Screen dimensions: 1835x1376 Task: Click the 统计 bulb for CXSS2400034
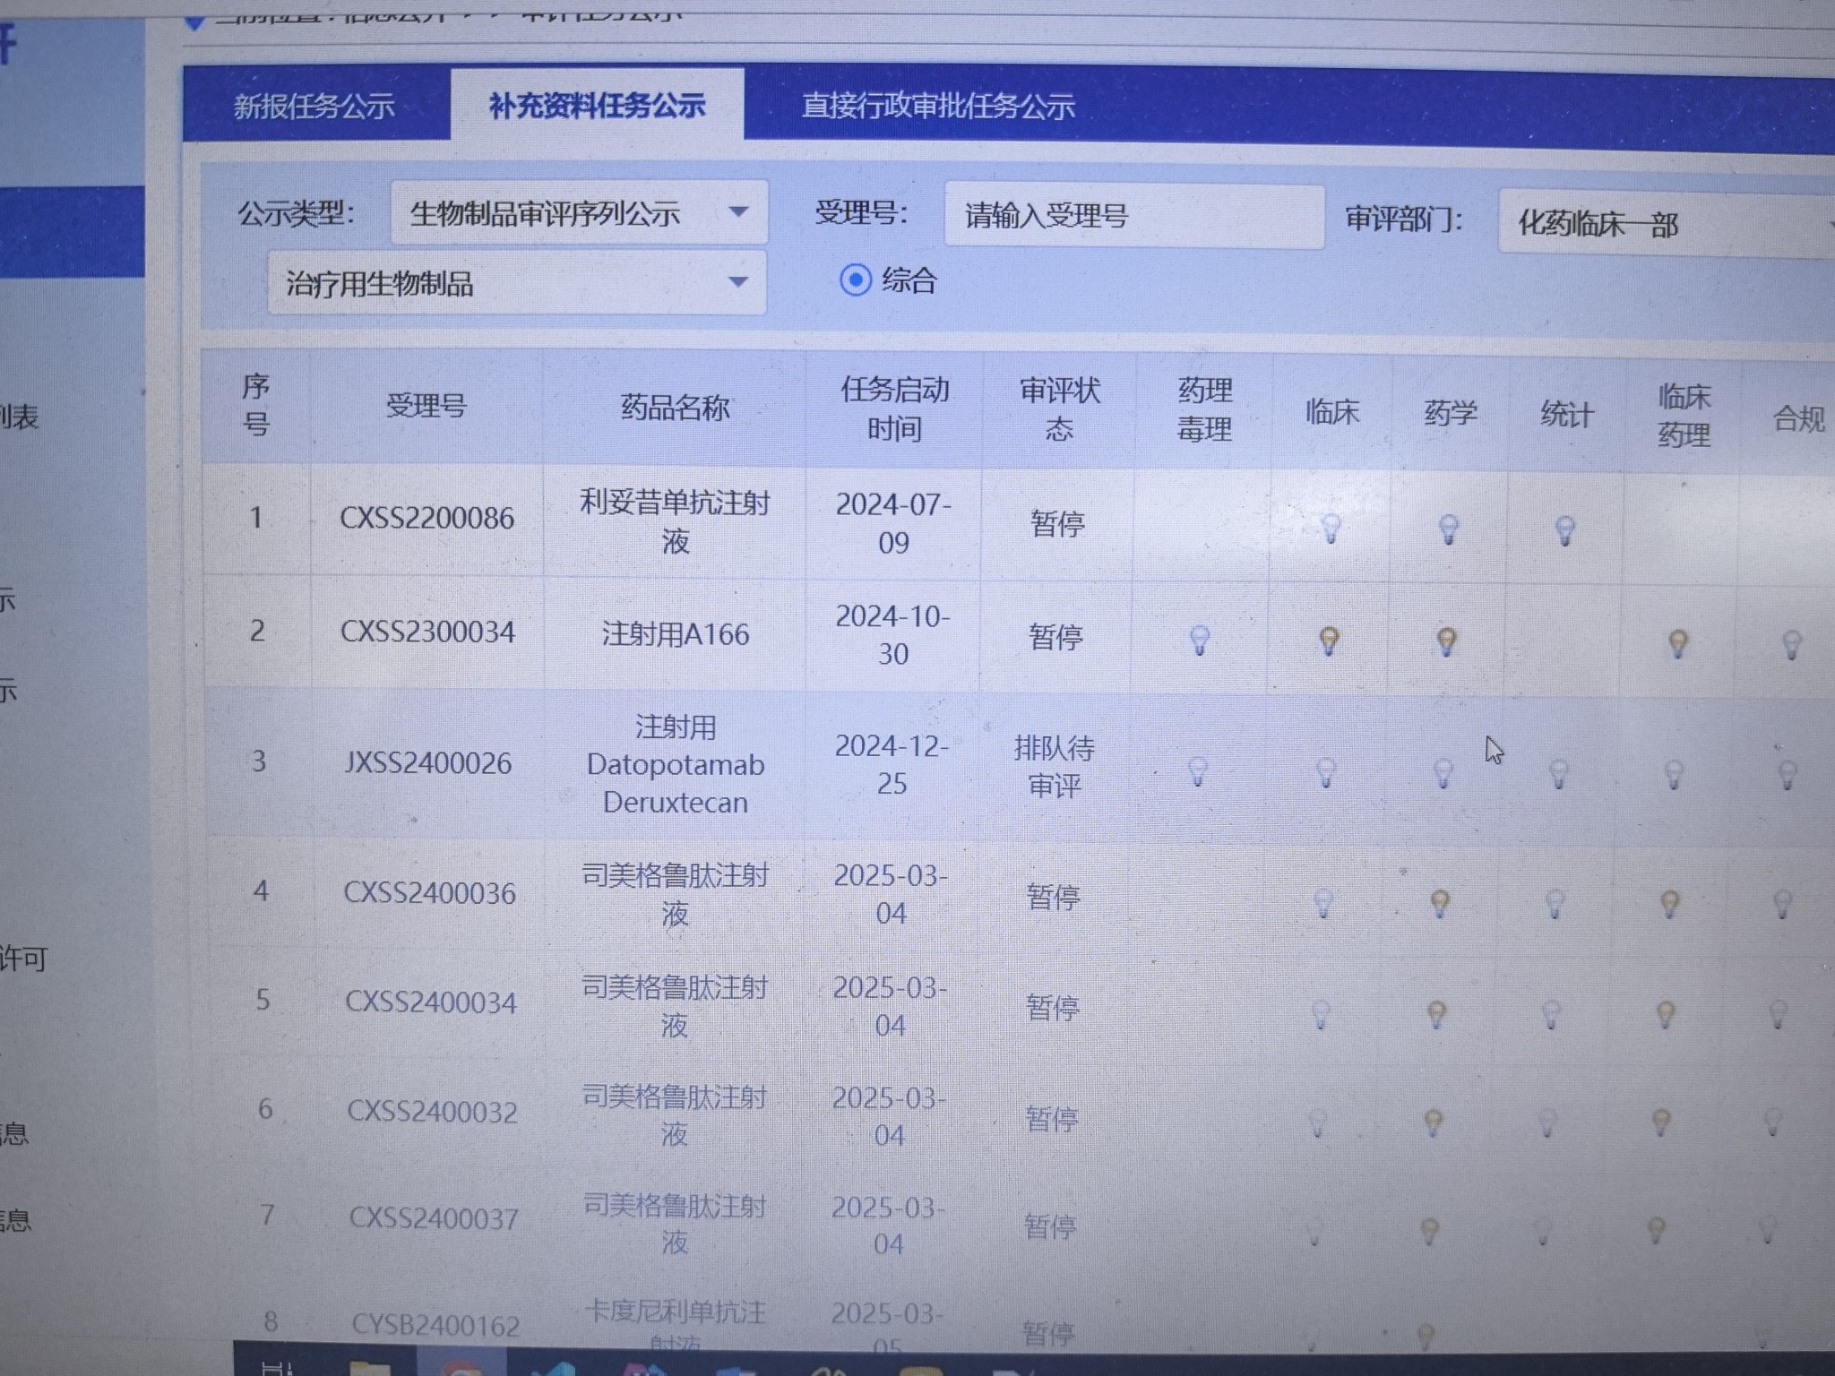point(1552,1015)
